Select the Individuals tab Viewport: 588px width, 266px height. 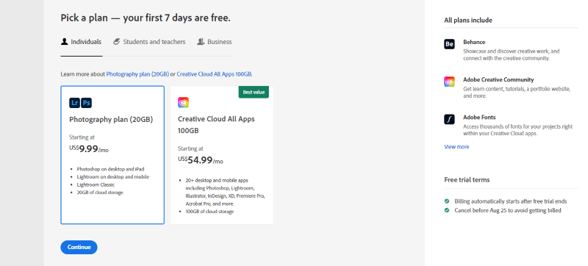click(82, 42)
